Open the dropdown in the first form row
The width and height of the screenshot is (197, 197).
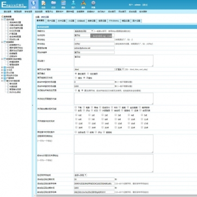click(x=84, y=31)
